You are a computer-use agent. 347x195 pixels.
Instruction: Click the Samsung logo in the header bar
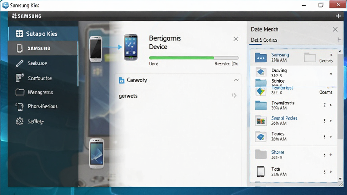tap(26, 16)
